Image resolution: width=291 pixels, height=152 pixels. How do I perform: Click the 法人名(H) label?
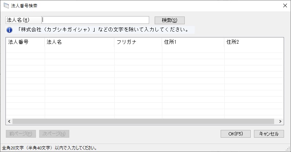pyautogui.click(x=18, y=20)
